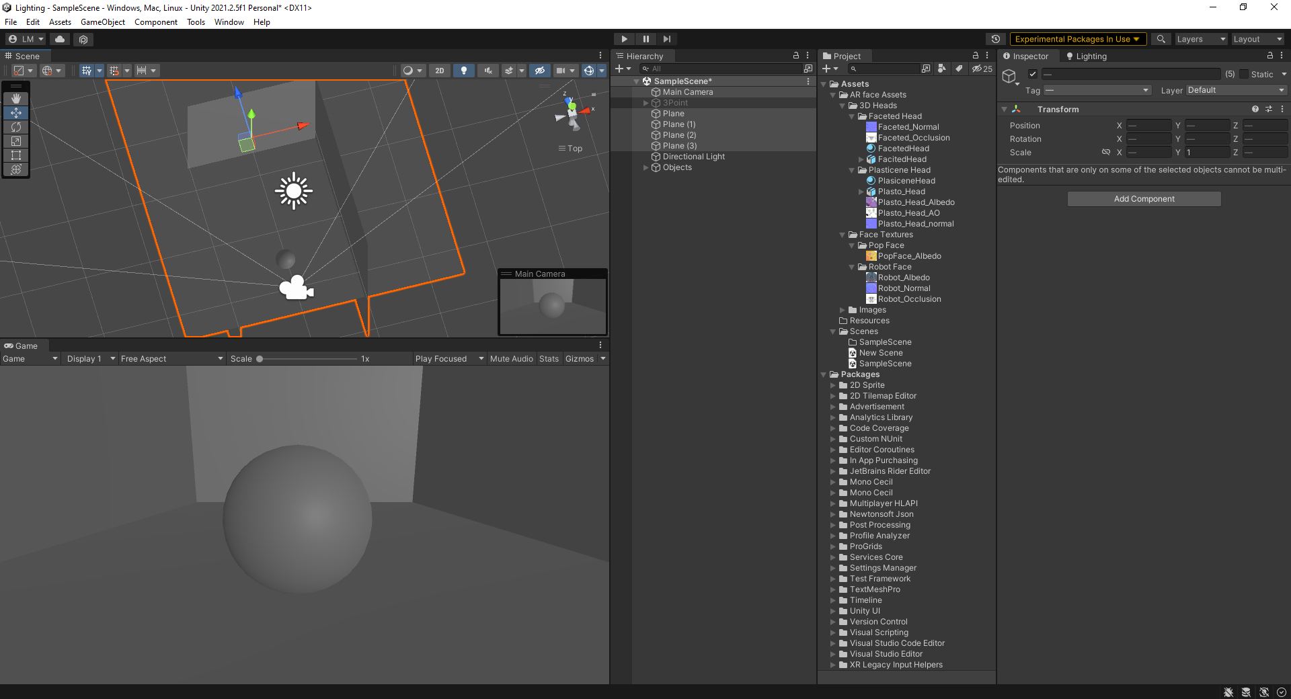Toggle scene gizmos display
This screenshot has height=699, width=1291.
pyautogui.click(x=588, y=71)
